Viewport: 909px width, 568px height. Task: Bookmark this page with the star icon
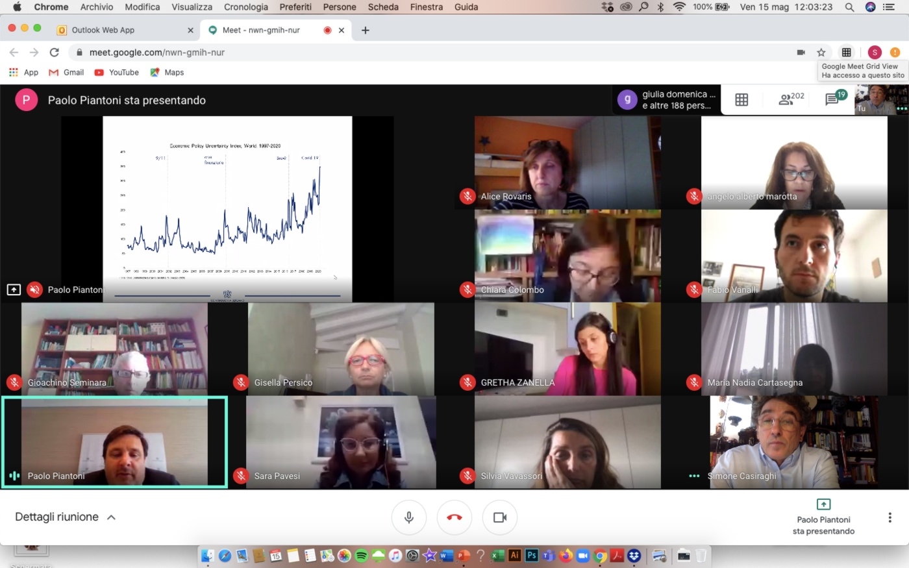pyautogui.click(x=821, y=53)
